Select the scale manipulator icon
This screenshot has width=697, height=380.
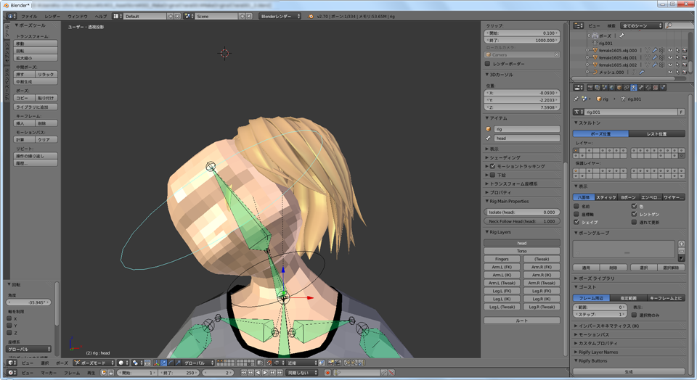[177, 363]
